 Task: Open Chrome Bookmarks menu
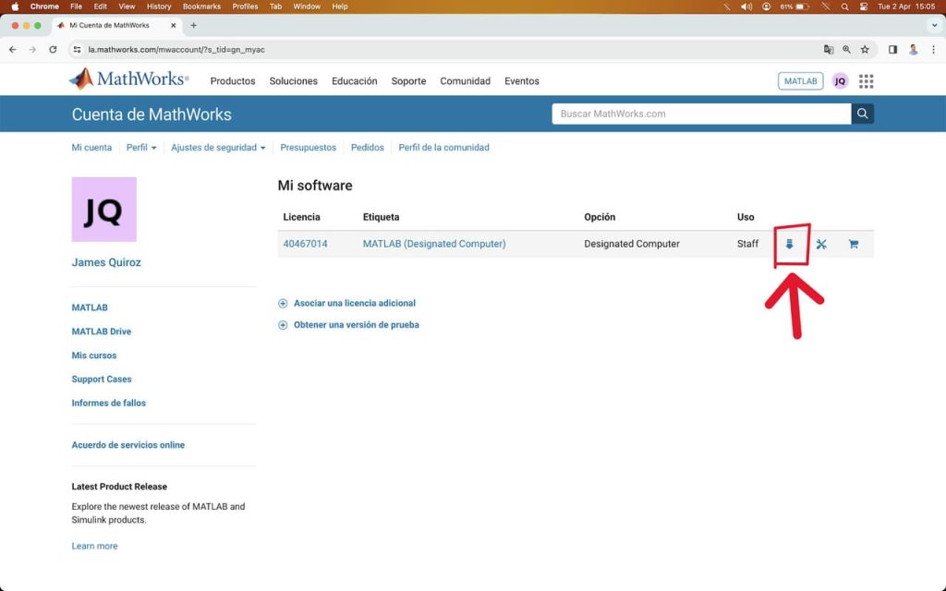click(x=201, y=6)
